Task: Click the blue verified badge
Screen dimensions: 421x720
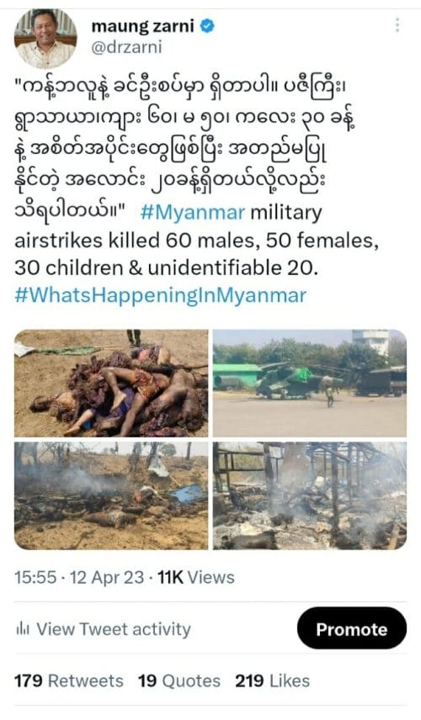Action: point(208,26)
